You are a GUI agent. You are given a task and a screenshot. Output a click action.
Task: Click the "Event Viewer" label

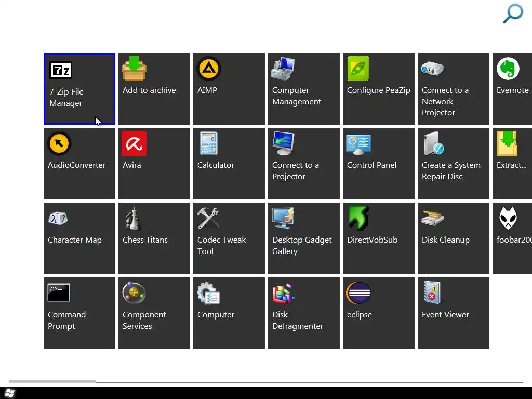[445, 315]
